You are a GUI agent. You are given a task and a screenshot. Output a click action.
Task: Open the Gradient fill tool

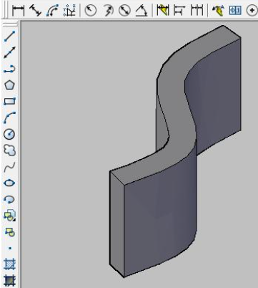(9, 281)
